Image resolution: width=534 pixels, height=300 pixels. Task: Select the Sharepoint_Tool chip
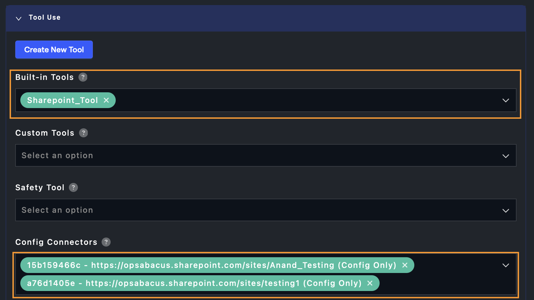point(62,100)
